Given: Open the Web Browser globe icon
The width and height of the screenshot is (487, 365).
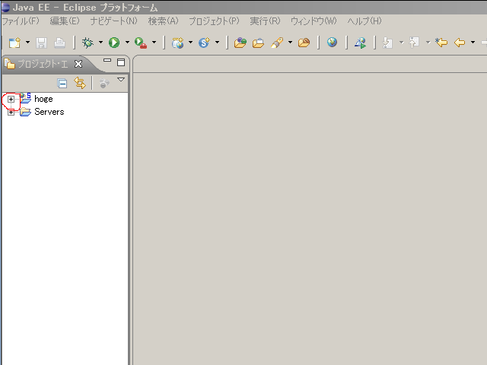Looking at the screenshot, I should point(332,43).
